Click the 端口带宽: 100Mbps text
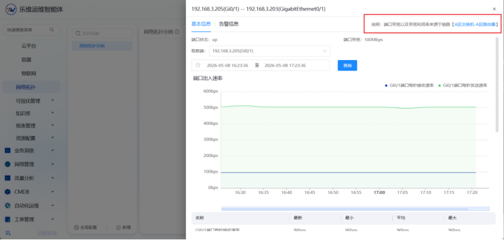Viewport: 504px width, 240px height. pos(363,40)
